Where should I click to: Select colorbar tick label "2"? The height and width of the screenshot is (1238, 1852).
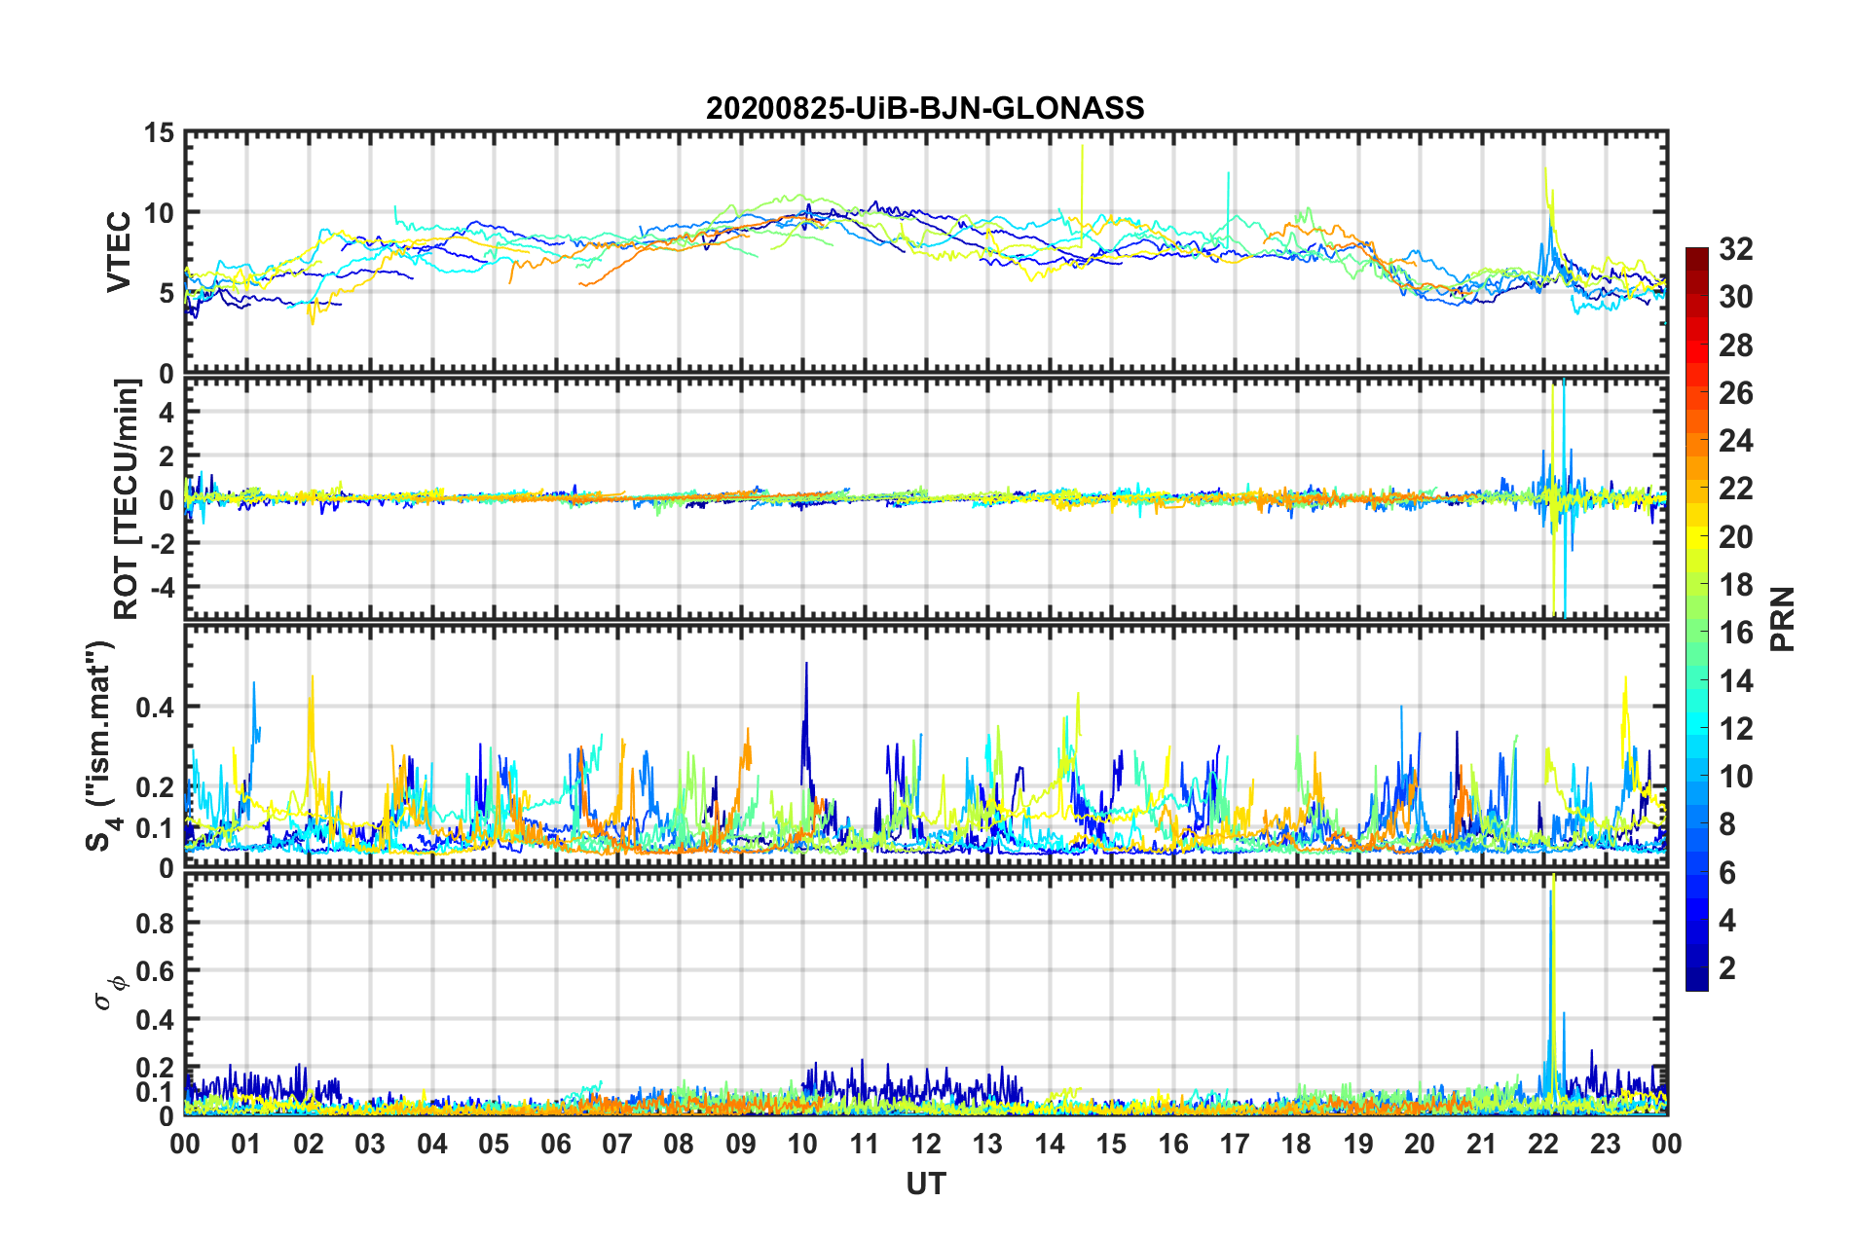tap(1727, 967)
